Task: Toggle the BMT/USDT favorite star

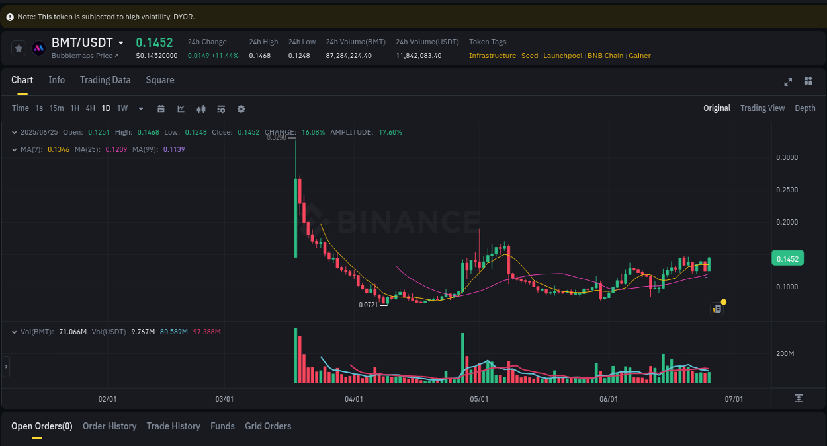Action: point(19,48)
